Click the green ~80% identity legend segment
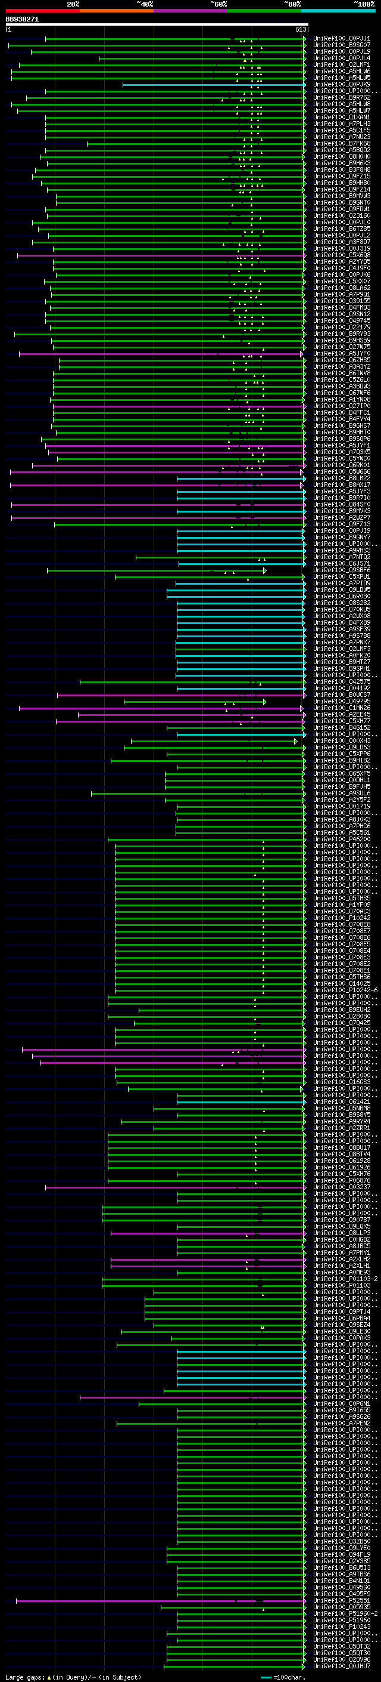The height and width of the screenshot is (1682, 381). click(x=264, y=11)
